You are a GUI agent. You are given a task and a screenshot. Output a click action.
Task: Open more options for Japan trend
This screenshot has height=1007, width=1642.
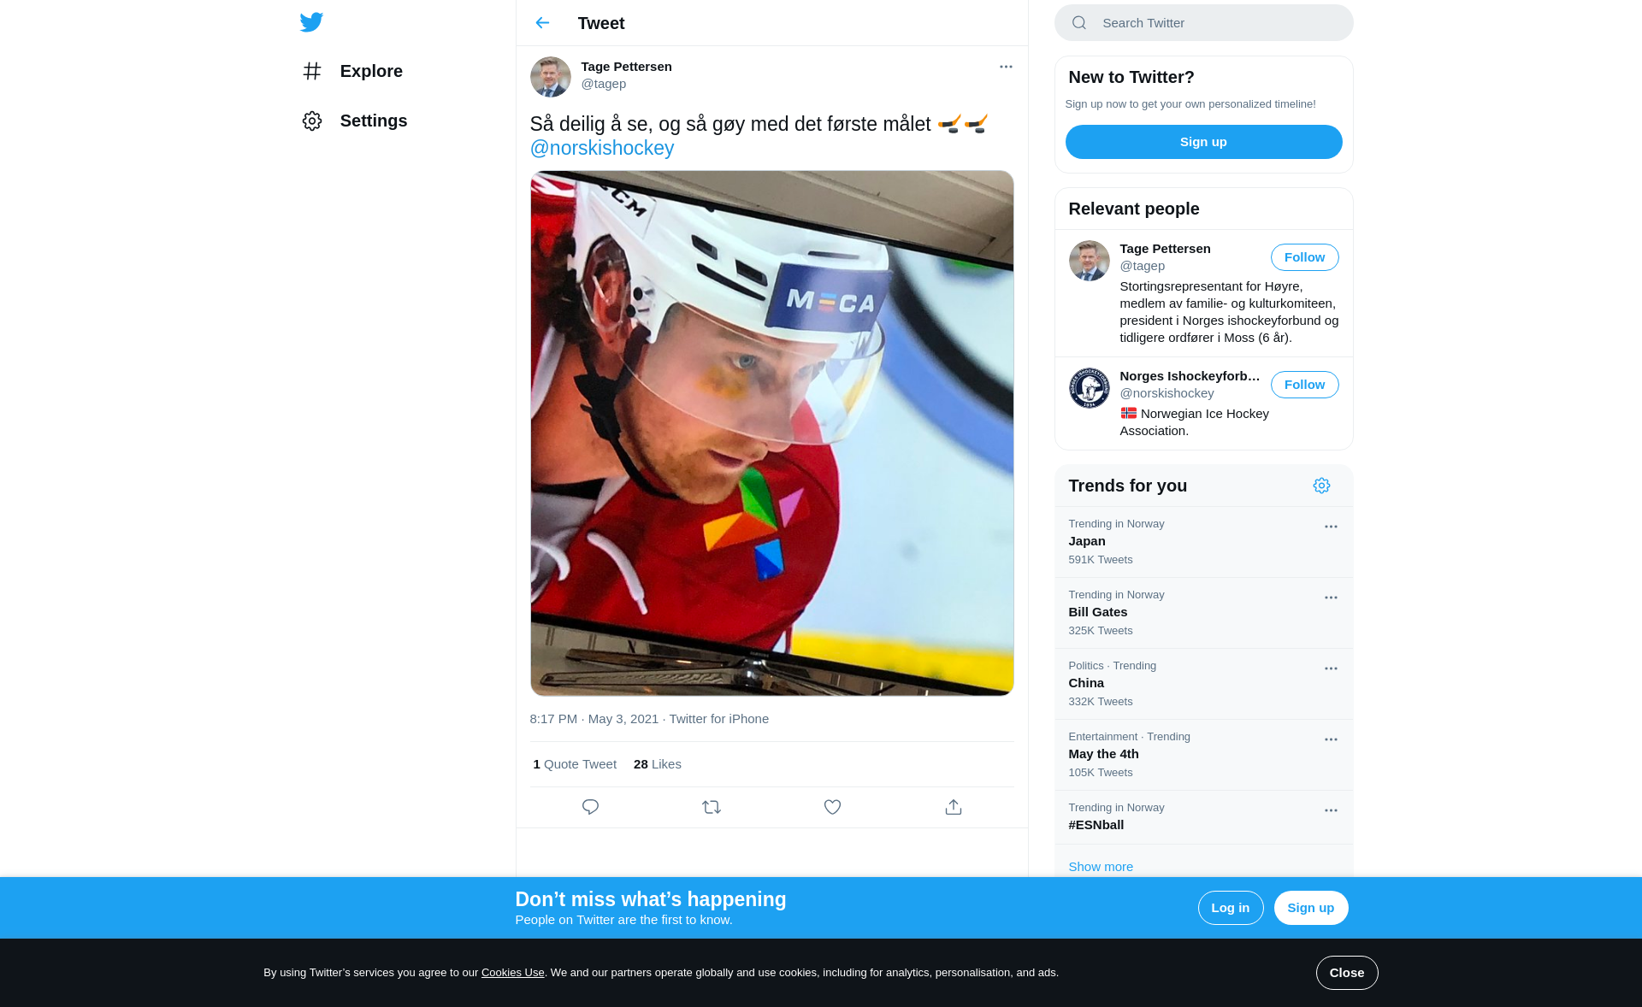[x=1331, y=527]
